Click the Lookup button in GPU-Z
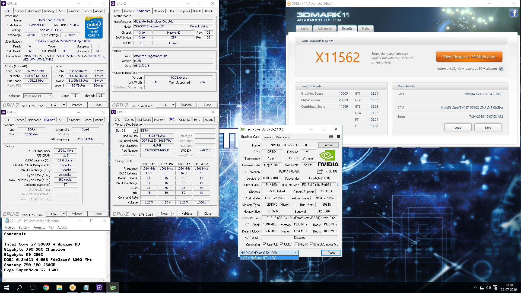The height and width of the screenshot is (293, 521). pos(328,145)
